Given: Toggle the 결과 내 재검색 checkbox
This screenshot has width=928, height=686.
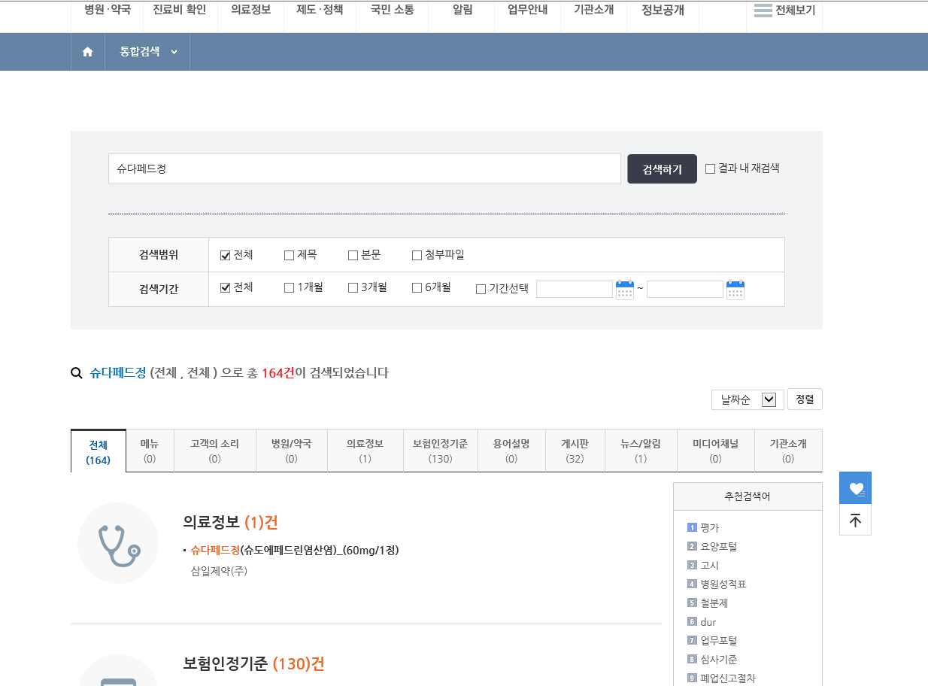Looking at the screenshot, I should click(x=710, y=169).
